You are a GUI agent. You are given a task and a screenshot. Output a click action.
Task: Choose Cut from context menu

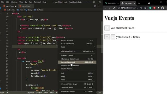(77, 73)
